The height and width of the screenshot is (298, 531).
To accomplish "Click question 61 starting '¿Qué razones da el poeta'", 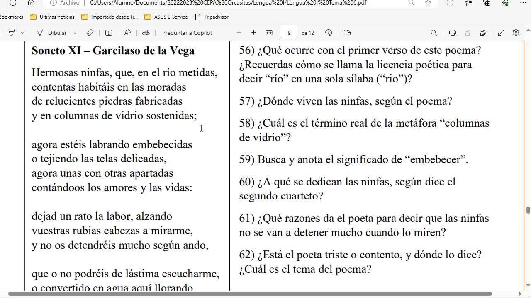I will click(x=364, y=225).
